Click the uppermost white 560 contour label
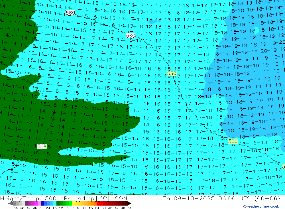 (x=70, y=13)
